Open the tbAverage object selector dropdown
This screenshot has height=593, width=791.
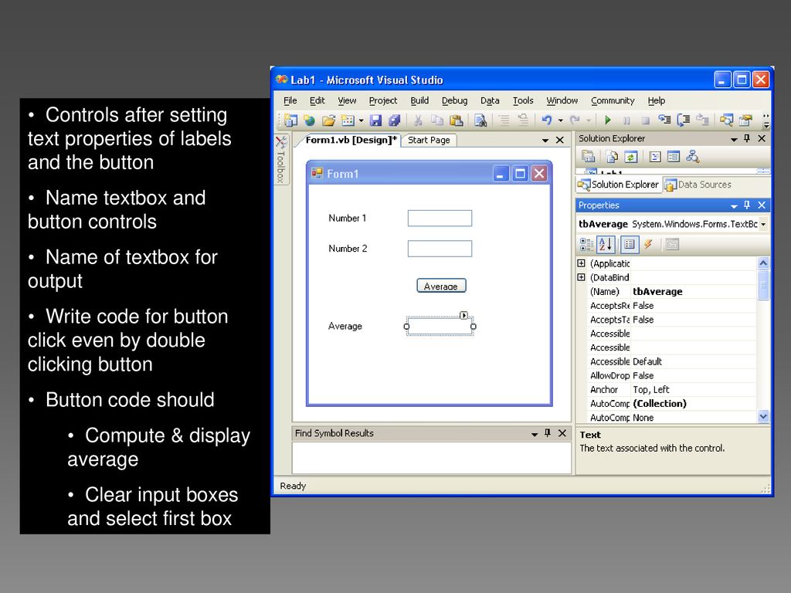(763, 224)
